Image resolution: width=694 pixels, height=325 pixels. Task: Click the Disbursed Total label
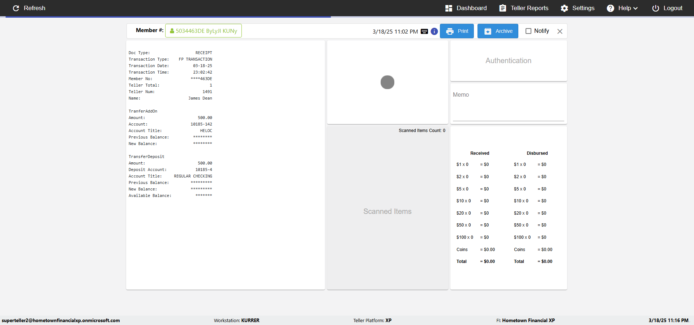[519, 262]
